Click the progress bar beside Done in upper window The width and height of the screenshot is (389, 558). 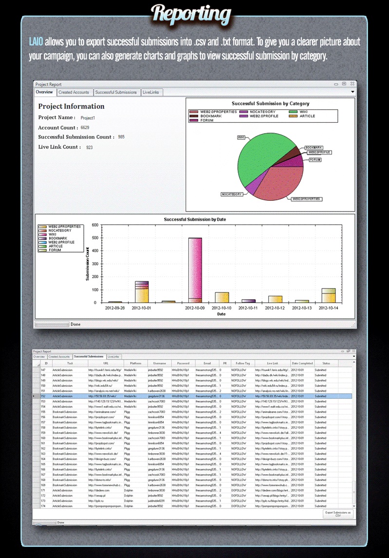point(52,324)
